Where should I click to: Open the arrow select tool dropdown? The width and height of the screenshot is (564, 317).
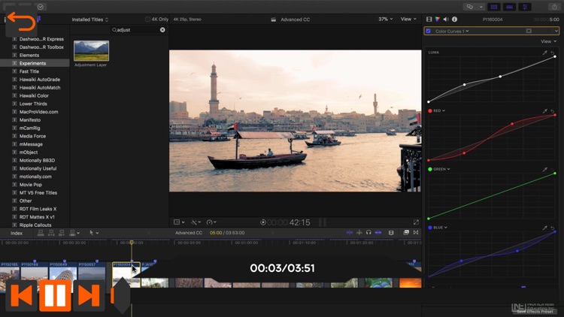(x=94, y=233)
